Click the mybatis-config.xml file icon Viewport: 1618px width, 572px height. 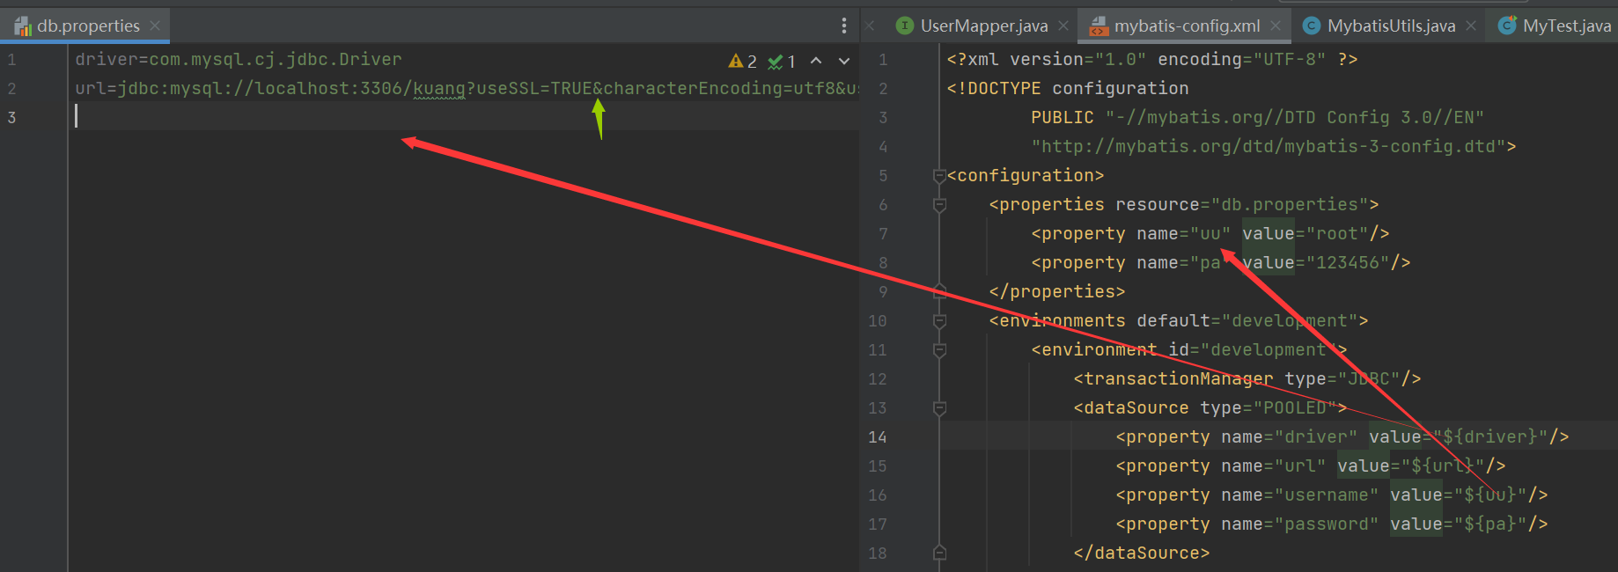1099,26
